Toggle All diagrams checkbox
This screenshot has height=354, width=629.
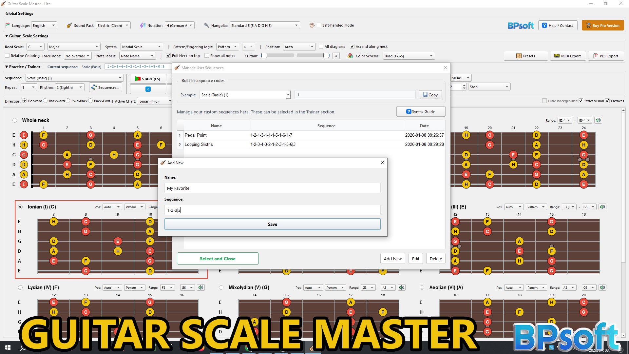tap(321, 47)
